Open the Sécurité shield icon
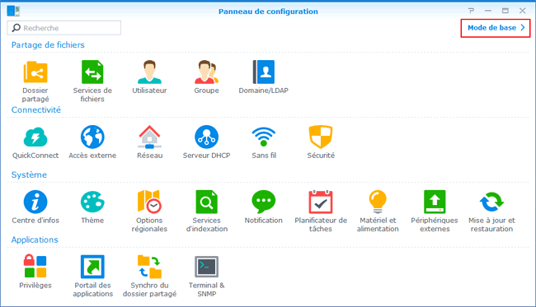This screenshot has height=307, width=536. [321, 137]
